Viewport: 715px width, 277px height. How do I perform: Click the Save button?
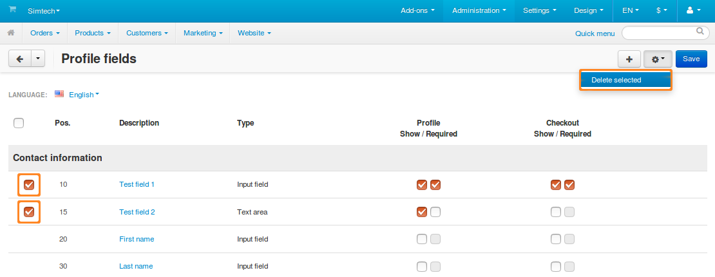point(691,59)
